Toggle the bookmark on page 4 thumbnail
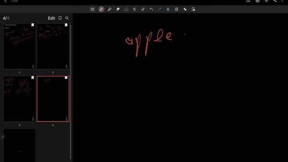Screen dimensions: 288x162 (66, 78)
